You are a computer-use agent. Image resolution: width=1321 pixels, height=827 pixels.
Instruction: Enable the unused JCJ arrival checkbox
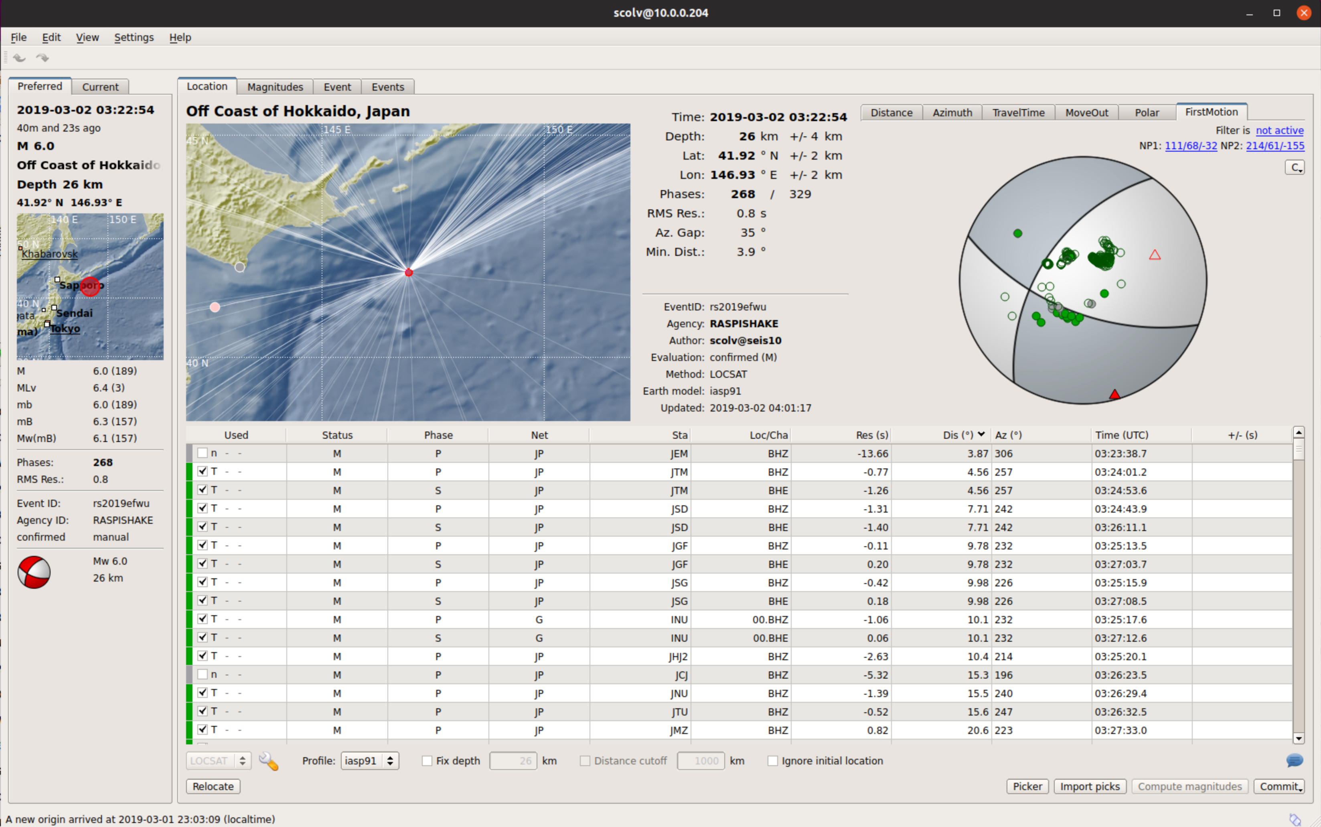(x=202, y=675)
